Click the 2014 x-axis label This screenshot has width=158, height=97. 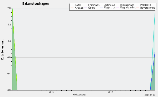point(110,92)
